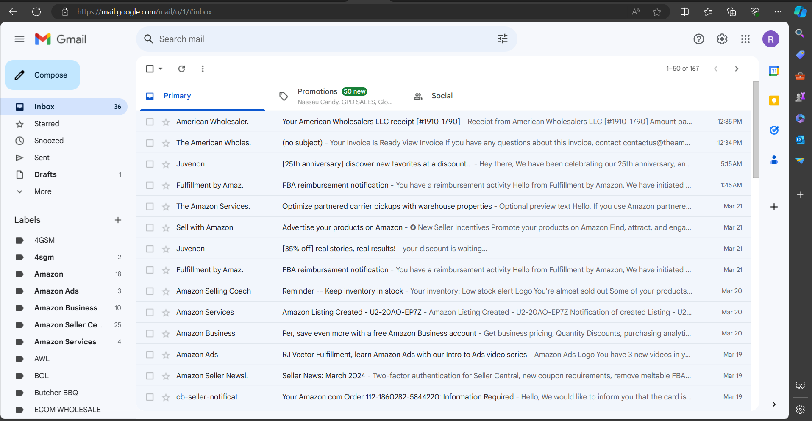
Task: Select all emails with the master checkbox
Action: (x=150, y=69)
